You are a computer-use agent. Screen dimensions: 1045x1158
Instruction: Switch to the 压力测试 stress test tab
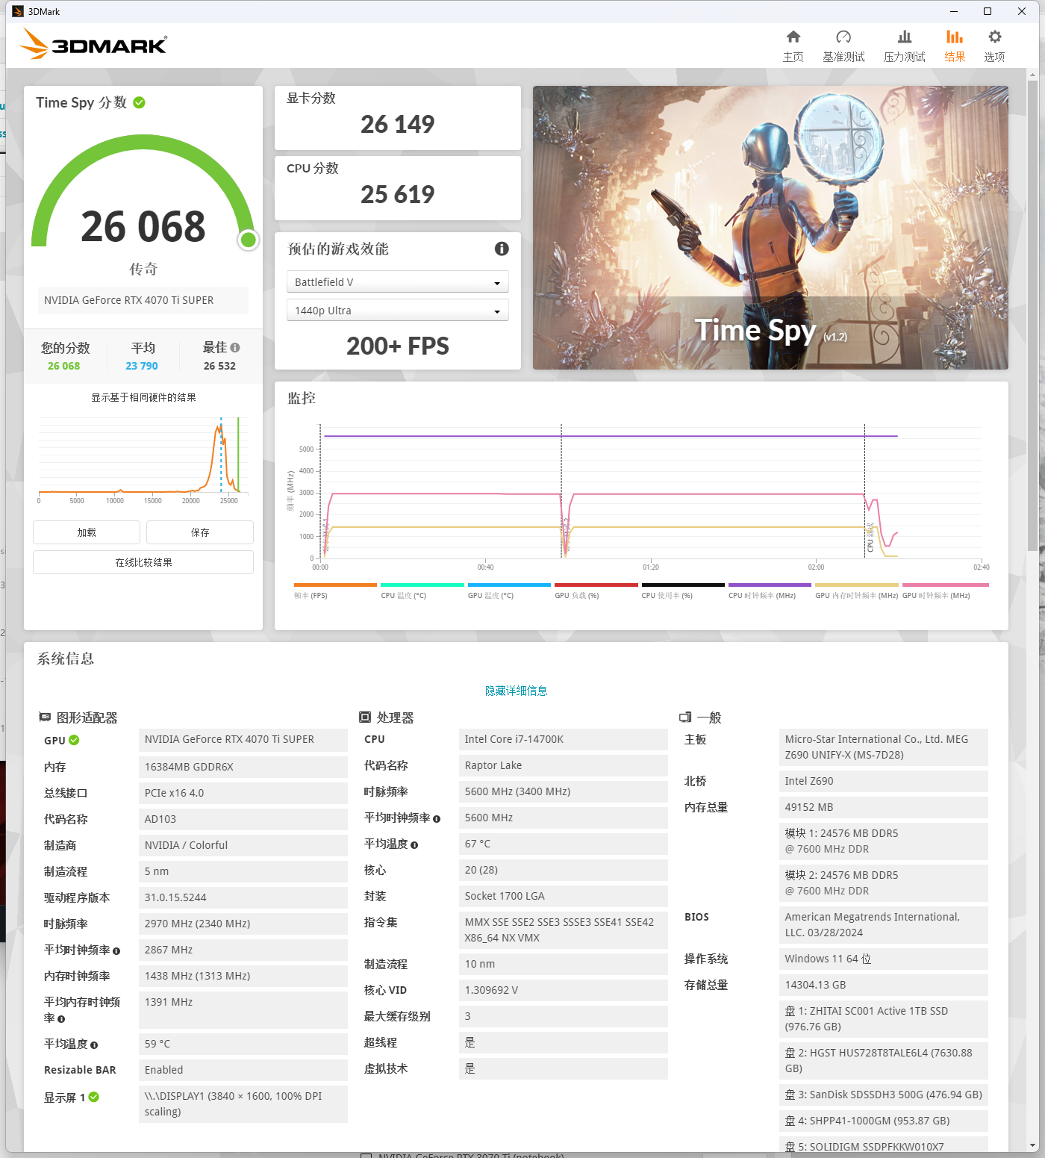pyautogui.click(x=904, y=44)
